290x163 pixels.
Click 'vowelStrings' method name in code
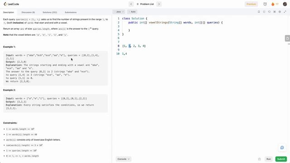(158, 23)
